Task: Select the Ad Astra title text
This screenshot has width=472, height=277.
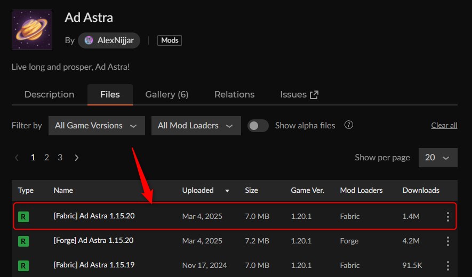Action: (x=89, y=18)
